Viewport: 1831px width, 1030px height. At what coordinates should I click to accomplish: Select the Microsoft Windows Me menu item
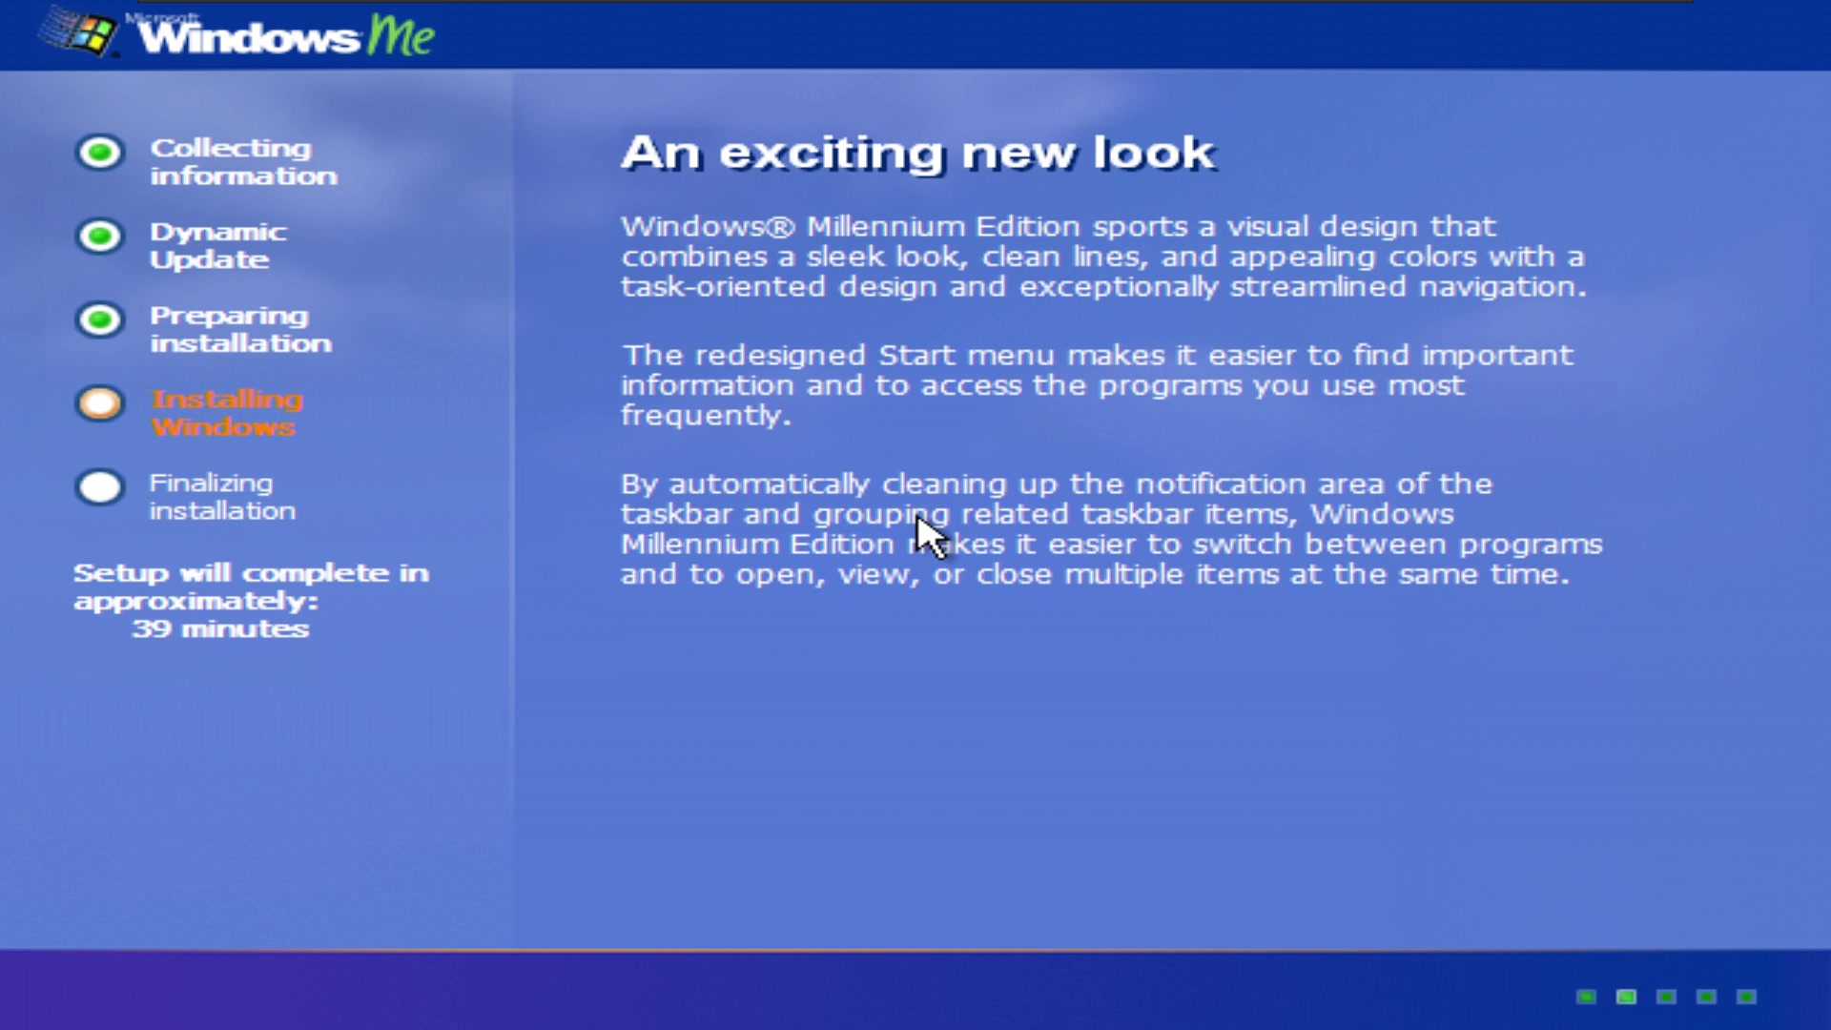tap(239, 34)
